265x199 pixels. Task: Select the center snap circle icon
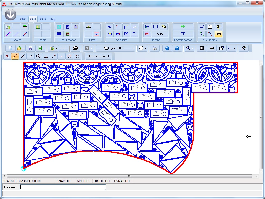[x=38, y=56]
